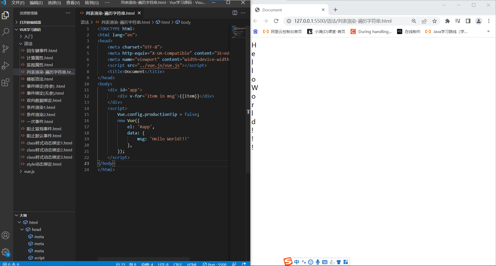Collapse html node in outline
Image resolution: width=496 pixels, height=266 pixels.
pos(20,222)
